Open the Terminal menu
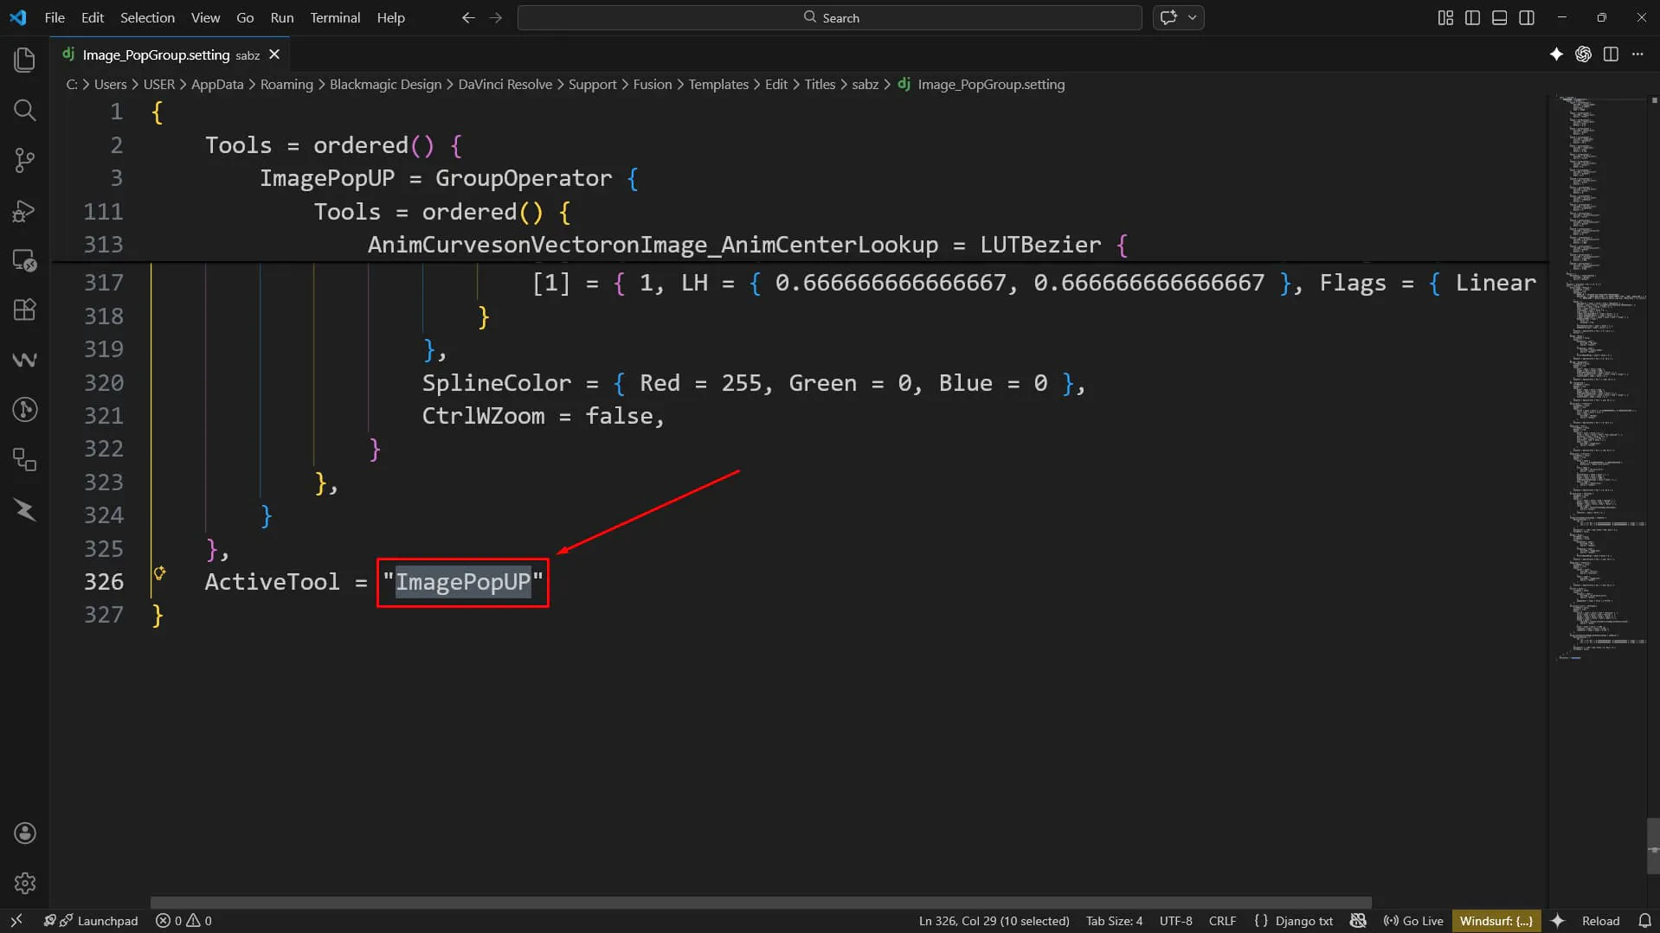 (335, 17)
